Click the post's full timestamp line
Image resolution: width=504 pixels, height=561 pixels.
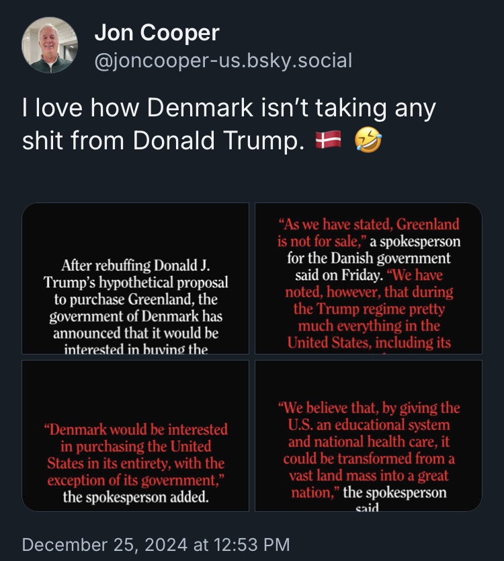[156, 544]
